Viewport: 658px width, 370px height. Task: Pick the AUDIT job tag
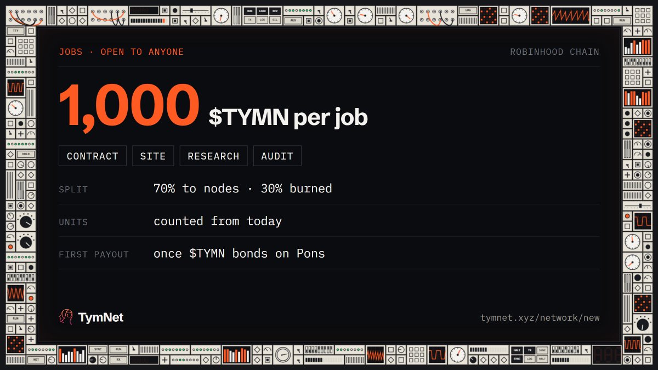(277, 156)
